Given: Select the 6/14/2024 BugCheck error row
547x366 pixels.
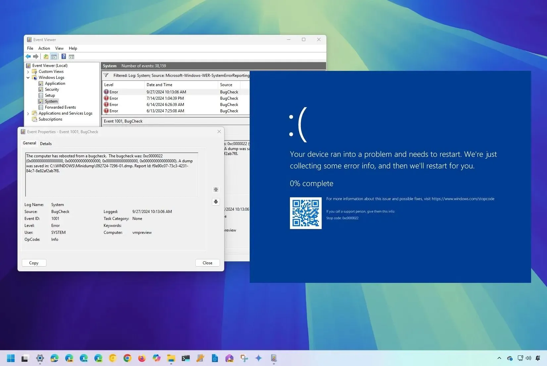Looking at the screenshot, I should 166,104.
